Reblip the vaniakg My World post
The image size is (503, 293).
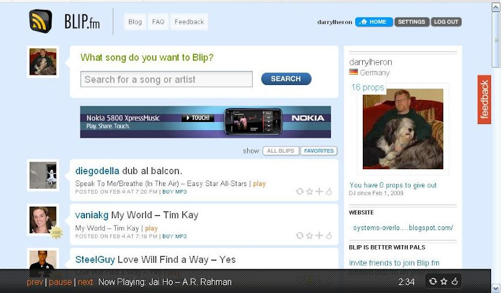tap(300, 236)
